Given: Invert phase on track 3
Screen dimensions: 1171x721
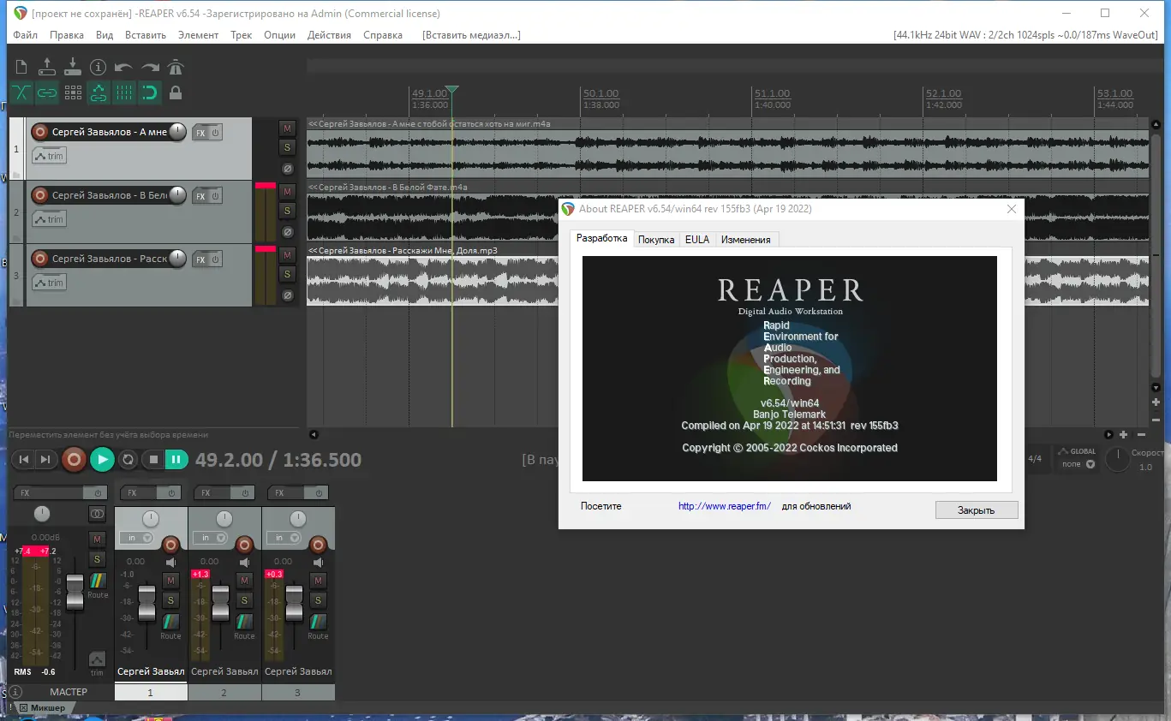Looking at the screenshot, I should (x=288, y=295).
